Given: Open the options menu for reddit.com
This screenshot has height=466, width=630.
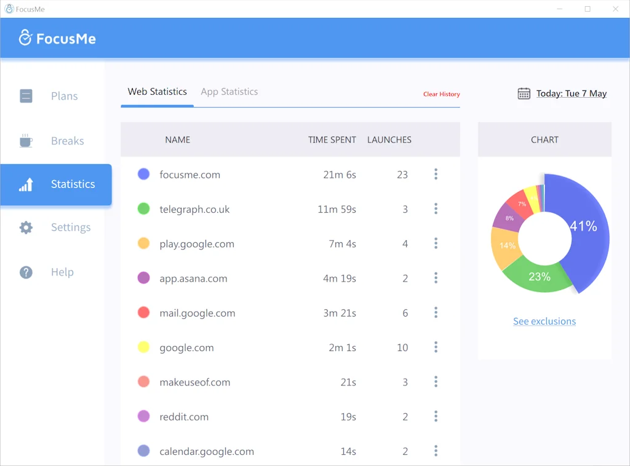Looking at the screenshot, I should click(x=436, y=416).
